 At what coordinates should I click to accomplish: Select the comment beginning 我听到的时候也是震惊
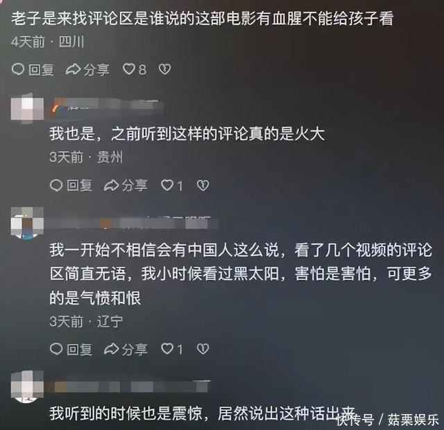pyautogui.click(x=202, y=413)
